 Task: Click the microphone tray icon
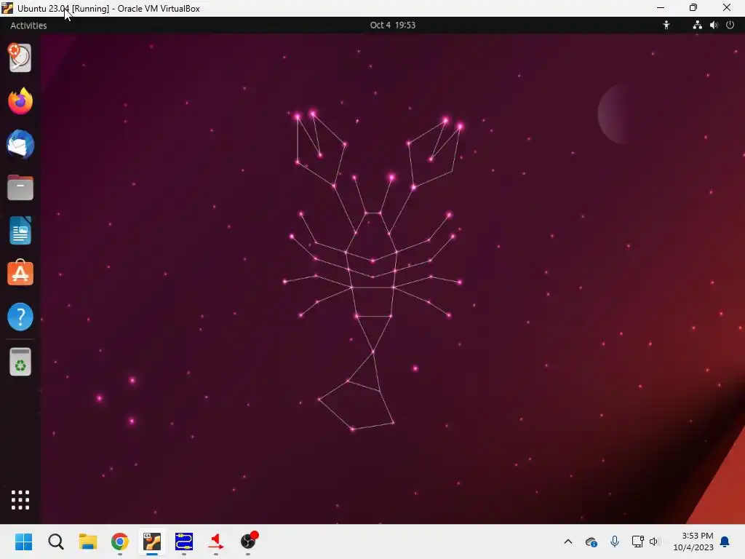[614, 541]
